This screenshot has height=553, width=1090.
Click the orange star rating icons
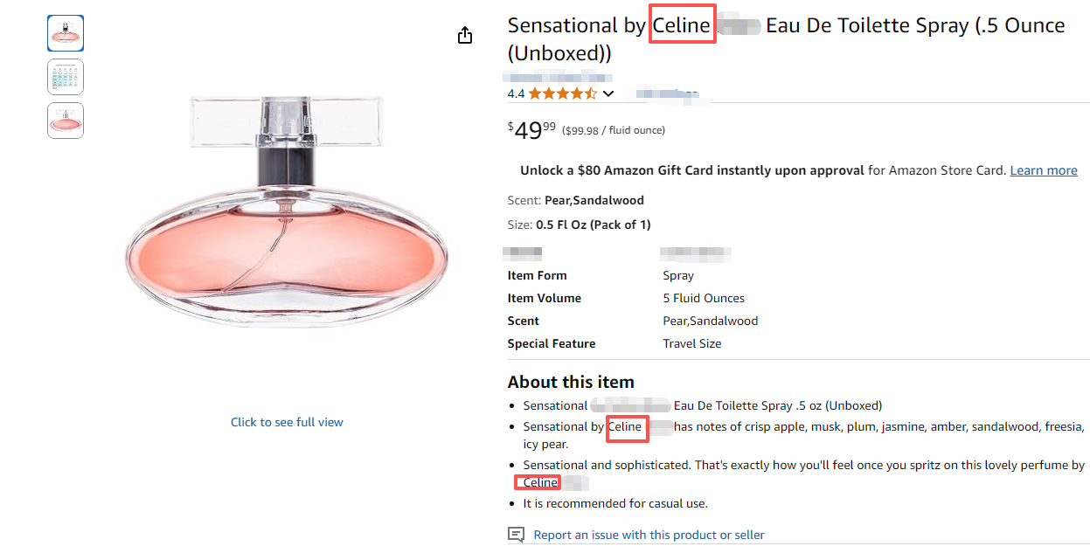pos(562,93)
